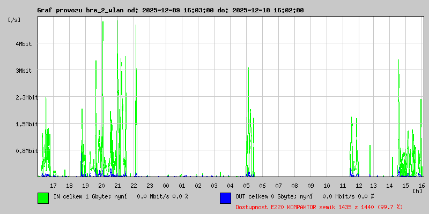Screen dimensions: 429x214
Task: Click the 0,8Mbit y-axis label
Action: coord(26,151)
